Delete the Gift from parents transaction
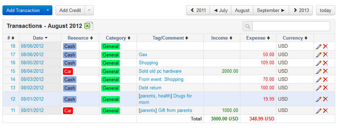The width and height of the screenshot is (338, 131). (325, 111)
